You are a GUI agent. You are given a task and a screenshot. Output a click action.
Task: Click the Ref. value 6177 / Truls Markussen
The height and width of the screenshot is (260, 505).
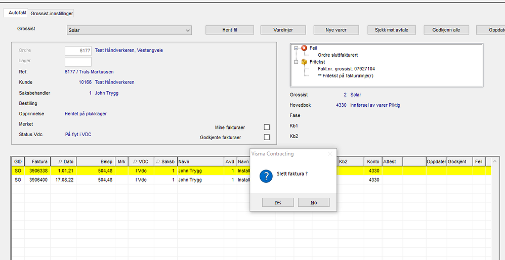coord(89,72)
